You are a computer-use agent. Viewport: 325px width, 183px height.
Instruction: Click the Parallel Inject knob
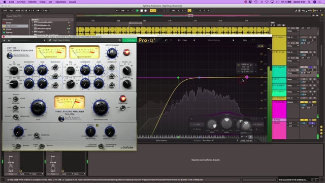[x=110, y=132]
